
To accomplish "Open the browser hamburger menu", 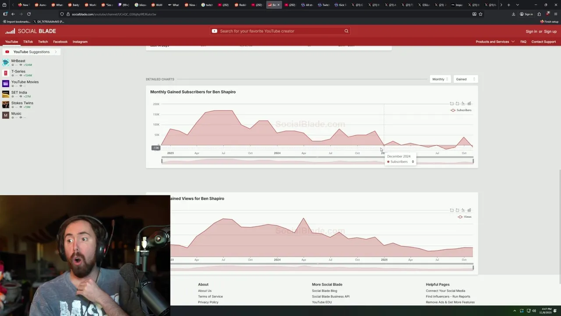I will (556, 14).
